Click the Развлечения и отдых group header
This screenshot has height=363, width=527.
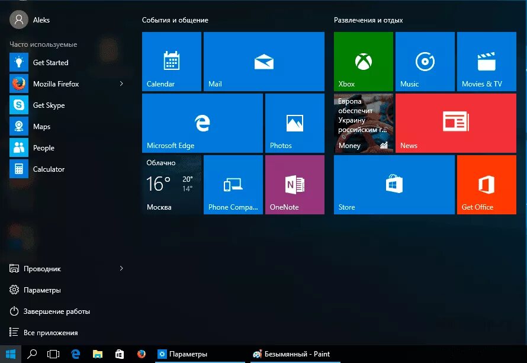click(x=368, y=20)
